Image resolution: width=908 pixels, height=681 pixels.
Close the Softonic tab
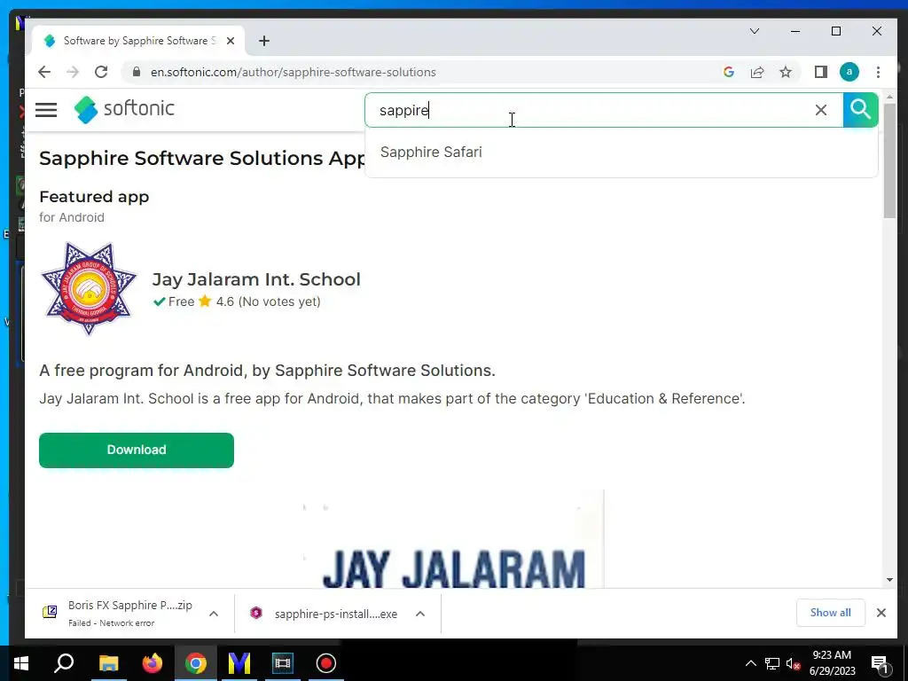[x=231, y=41]
